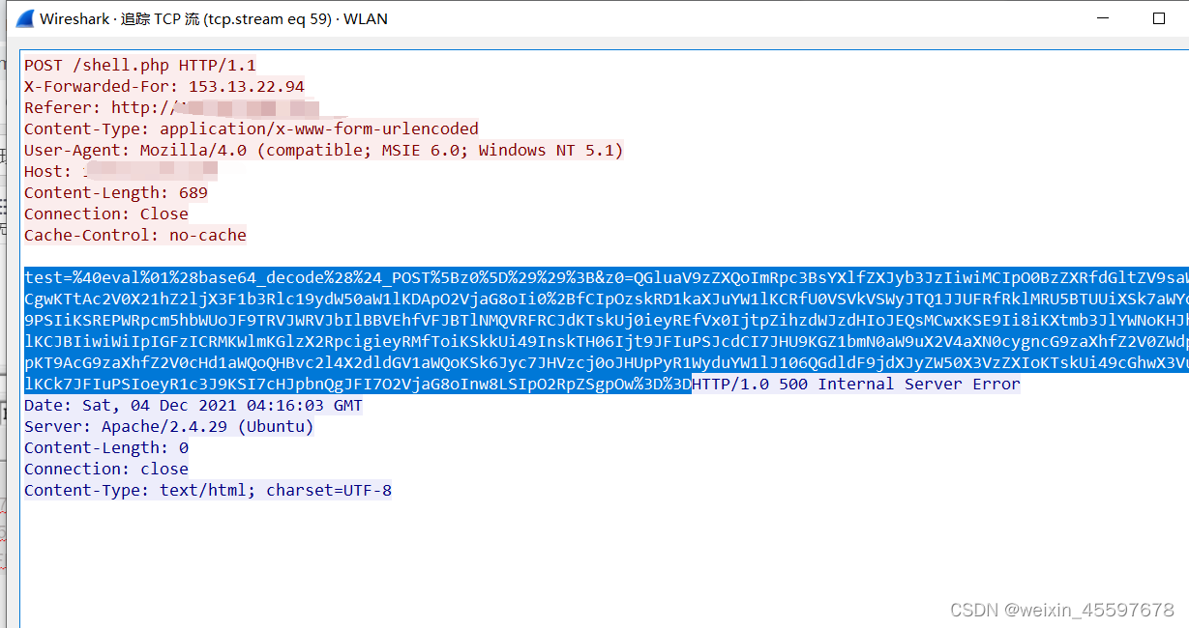Image resolution: width=1189 pixels, height=628 pixels.
Task: Click the Host header line
Action: click(121, 171)
